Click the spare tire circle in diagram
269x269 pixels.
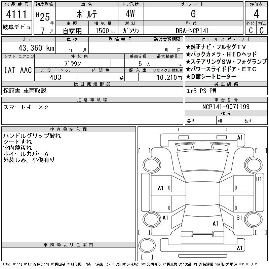click(x=147, y=245)
